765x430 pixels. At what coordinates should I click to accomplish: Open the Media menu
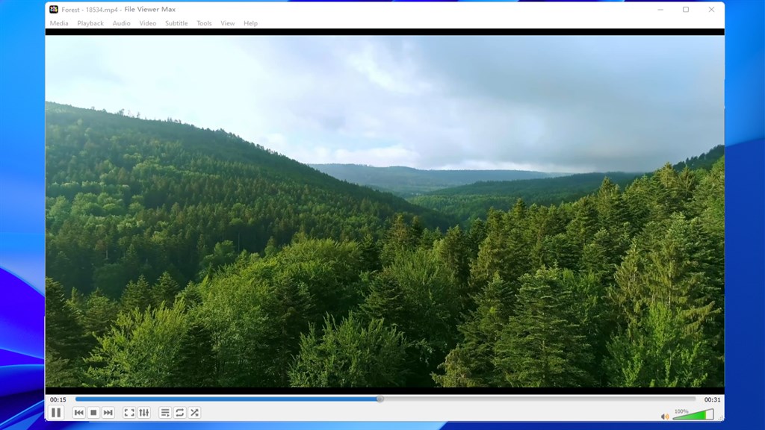click(59, 23)
